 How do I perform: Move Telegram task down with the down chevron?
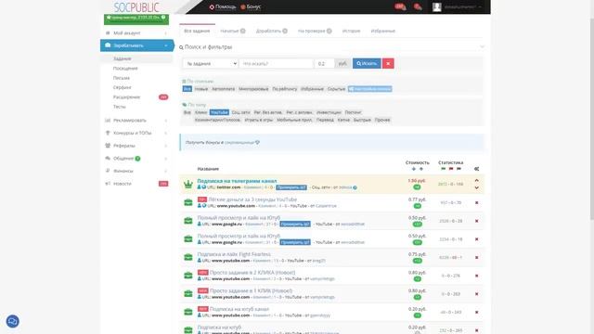[476, 187]
